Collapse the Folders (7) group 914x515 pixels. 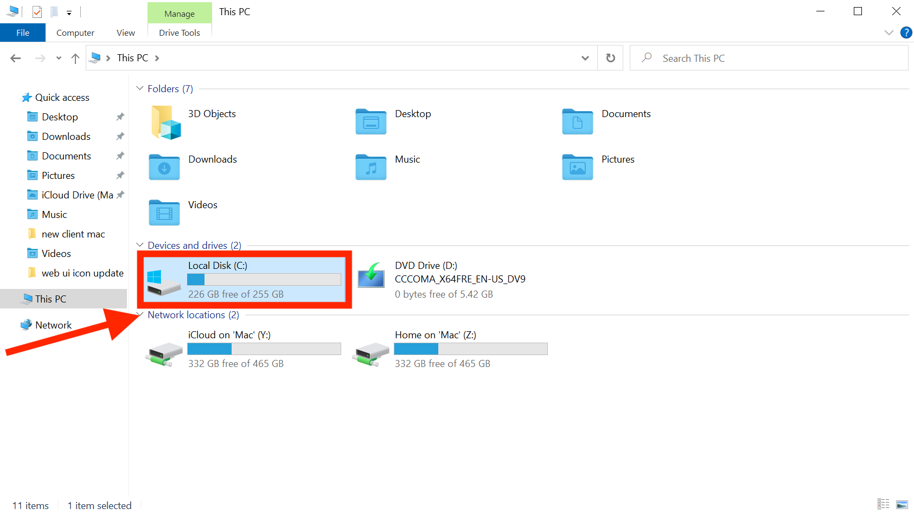click(x=140, y=88)
